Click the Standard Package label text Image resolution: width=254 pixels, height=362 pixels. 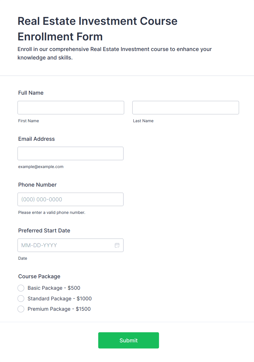[60, 299]
